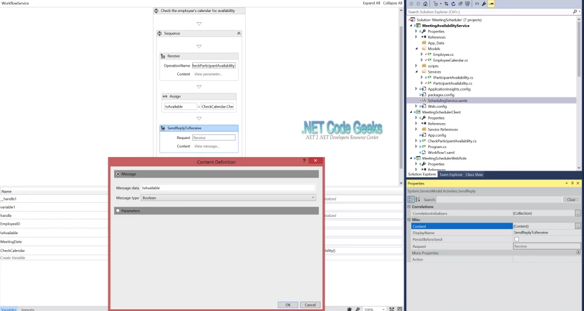Toggle PersistBeforeSend checkbox
The width and height of the screenshot is (584, 311).
(517, 239)
